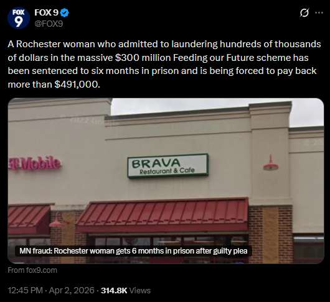Viewport: 330px width, 302px height.
Task: Click the red awning above the storefront
Action: click(x=163, y=214)
